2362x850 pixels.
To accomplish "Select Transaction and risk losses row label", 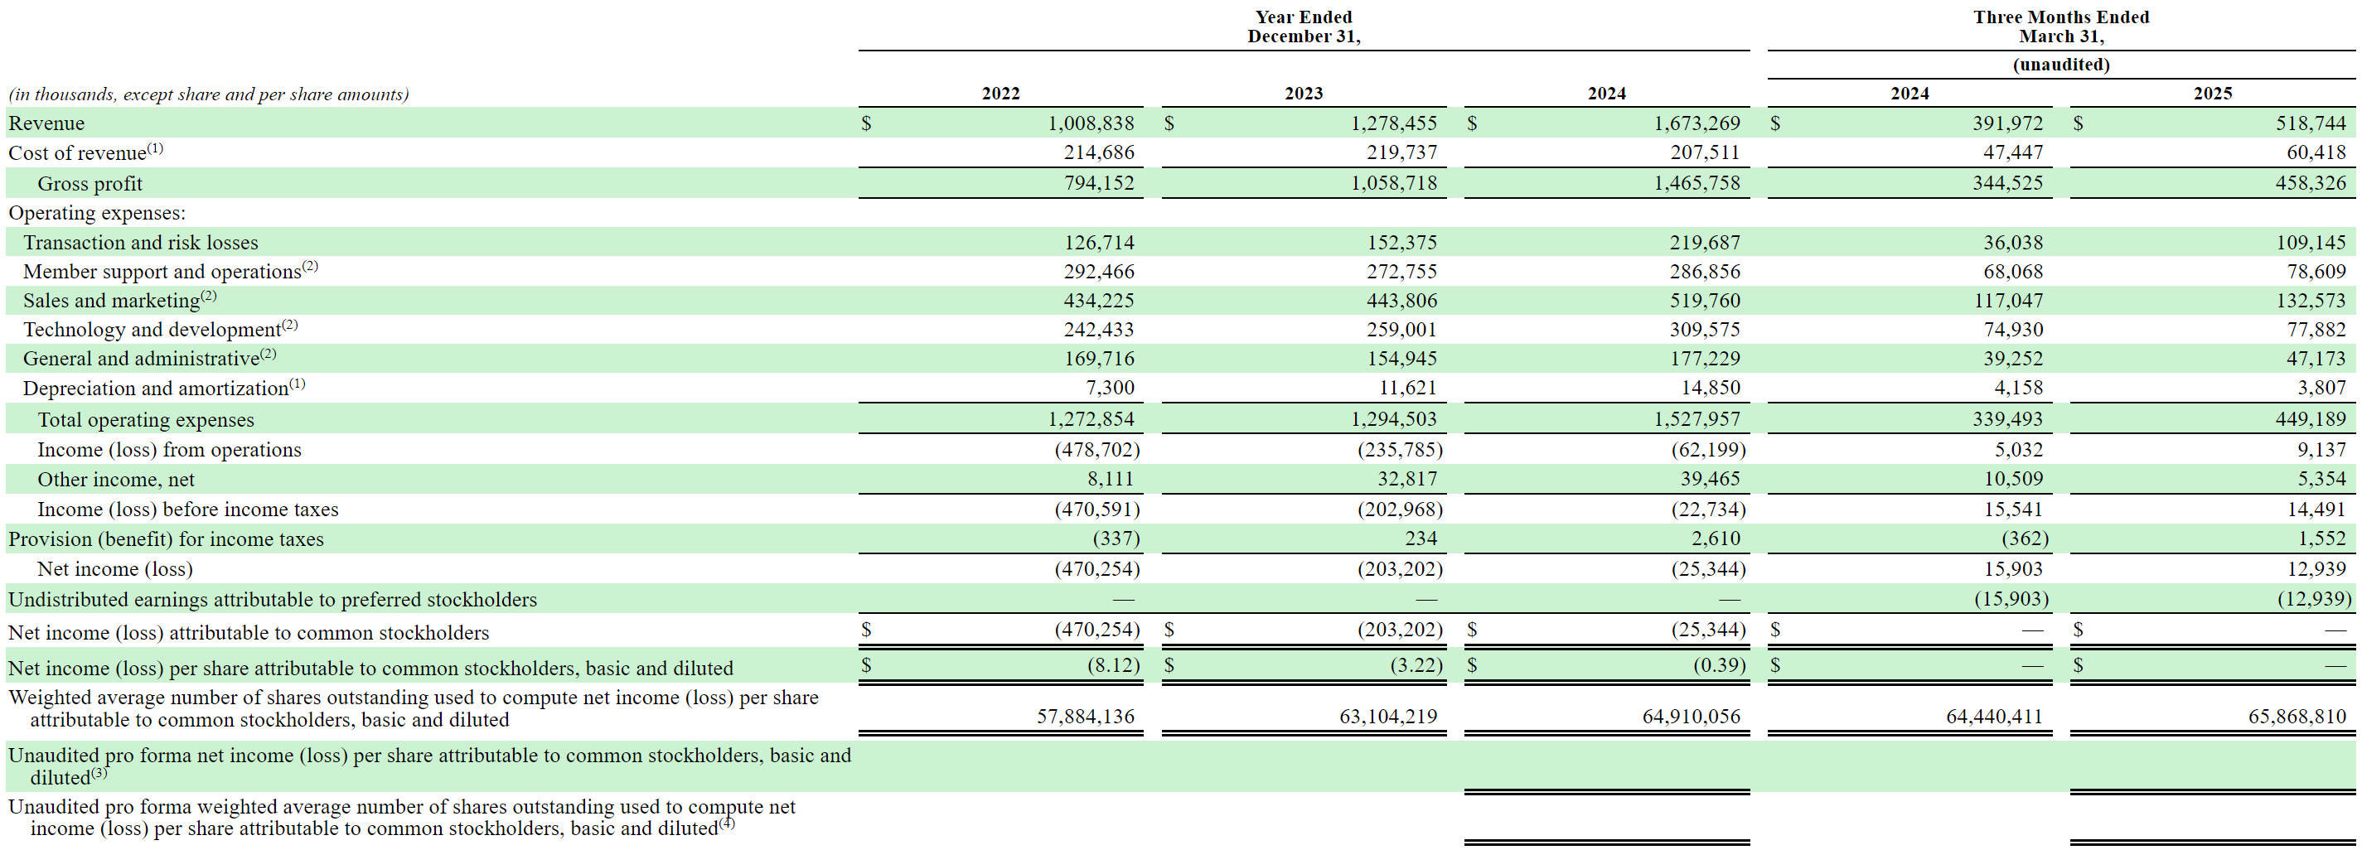I will coord(140,242).
